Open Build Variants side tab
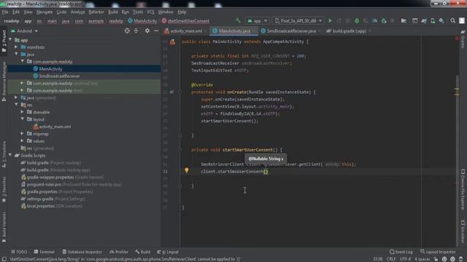 tap(4, 227)
